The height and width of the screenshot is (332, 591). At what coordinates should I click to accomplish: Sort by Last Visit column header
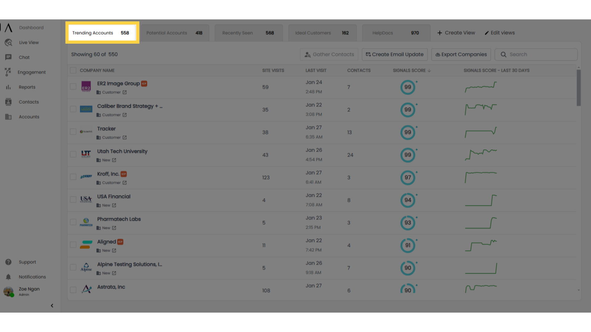pyautogui.click(x=316, y=70)
